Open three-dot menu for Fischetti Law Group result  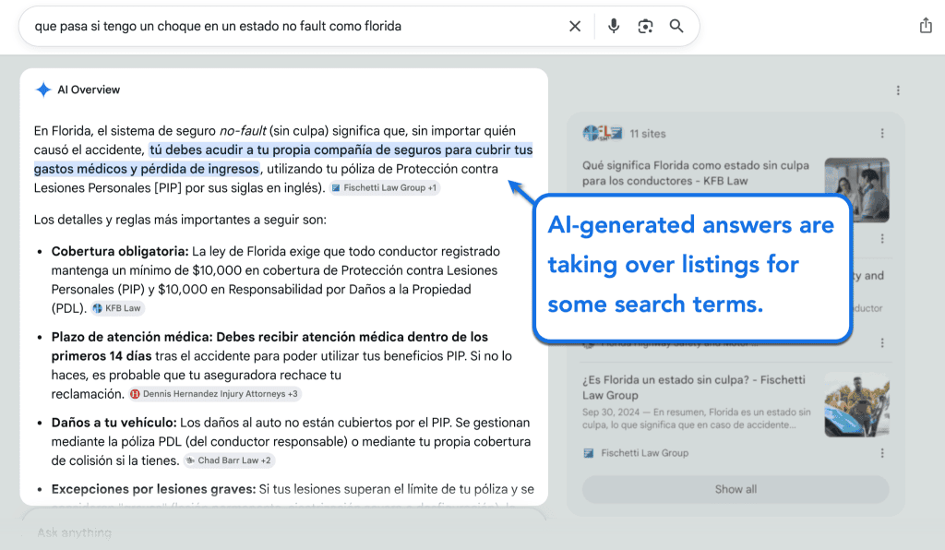pos(882,453)
